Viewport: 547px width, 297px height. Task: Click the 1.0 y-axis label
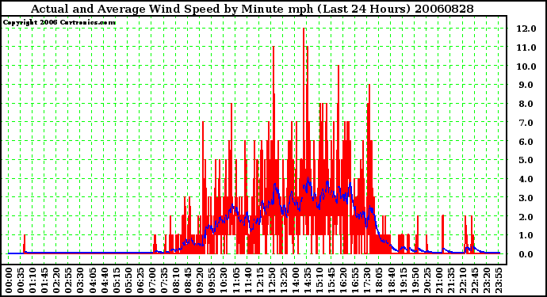(526, 236)
